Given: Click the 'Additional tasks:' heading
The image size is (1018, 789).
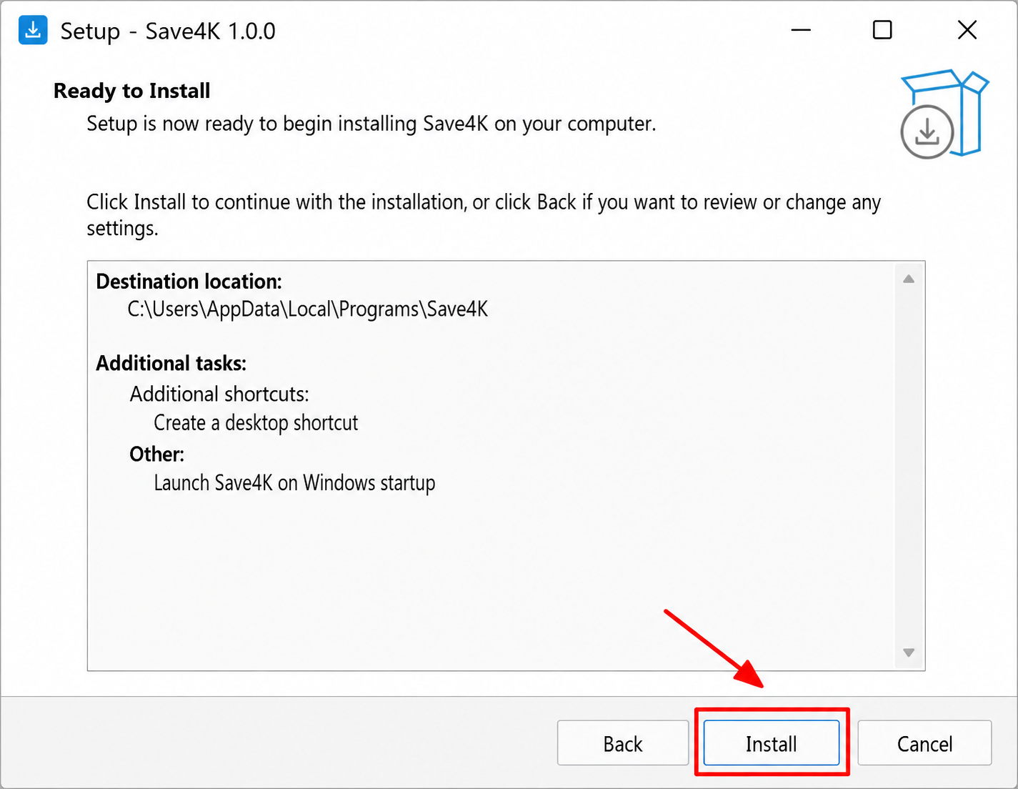Looking at the screenshot, I should (x=171, y=363).
